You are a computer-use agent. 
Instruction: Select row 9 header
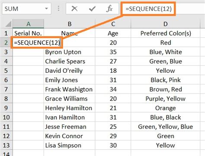point(6,108)
